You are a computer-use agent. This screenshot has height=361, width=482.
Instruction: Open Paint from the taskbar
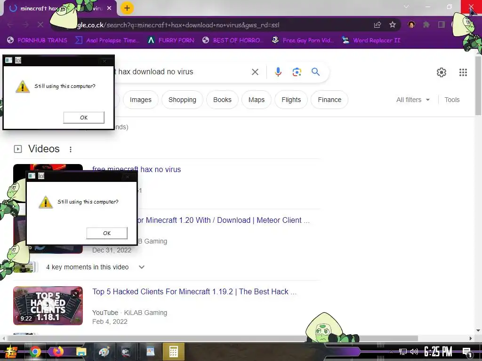(104, 352)
